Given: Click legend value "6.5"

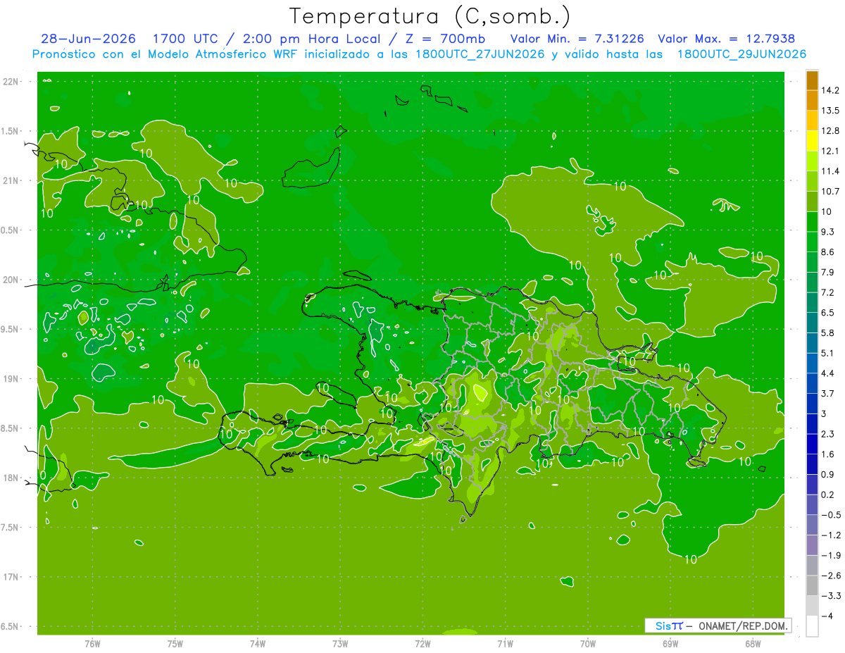Looking at the screenshot, I should (x=827, y=312).
